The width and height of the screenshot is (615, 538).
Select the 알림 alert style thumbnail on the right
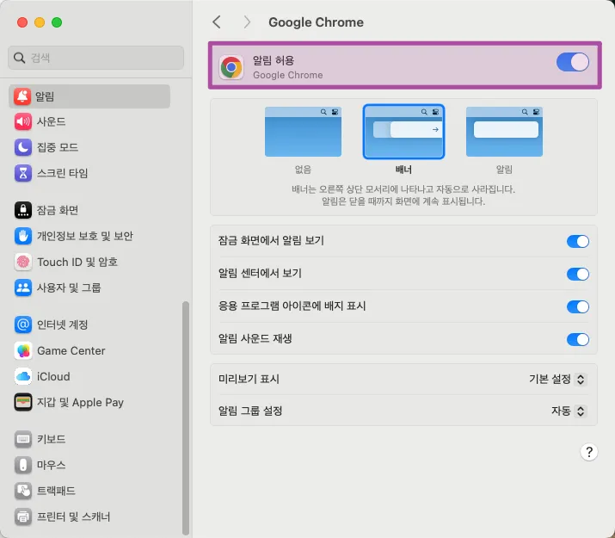[504, 132]
